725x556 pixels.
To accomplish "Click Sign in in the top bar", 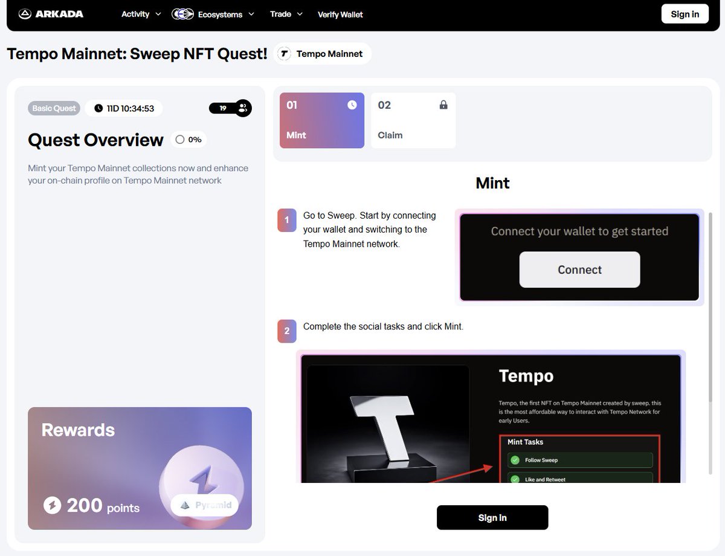I will (685, 14).
